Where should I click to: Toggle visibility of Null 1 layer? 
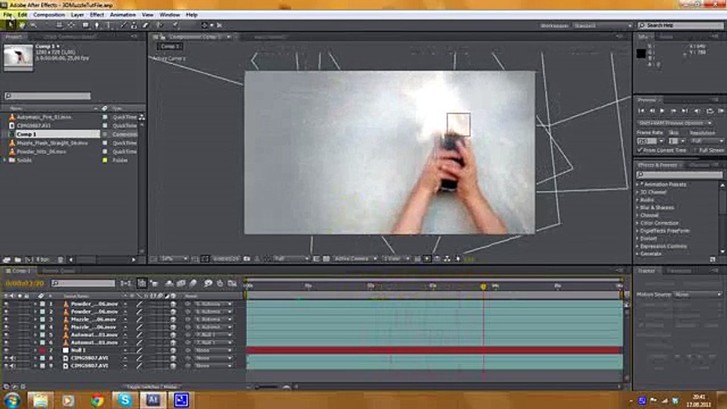coord(6,350)
